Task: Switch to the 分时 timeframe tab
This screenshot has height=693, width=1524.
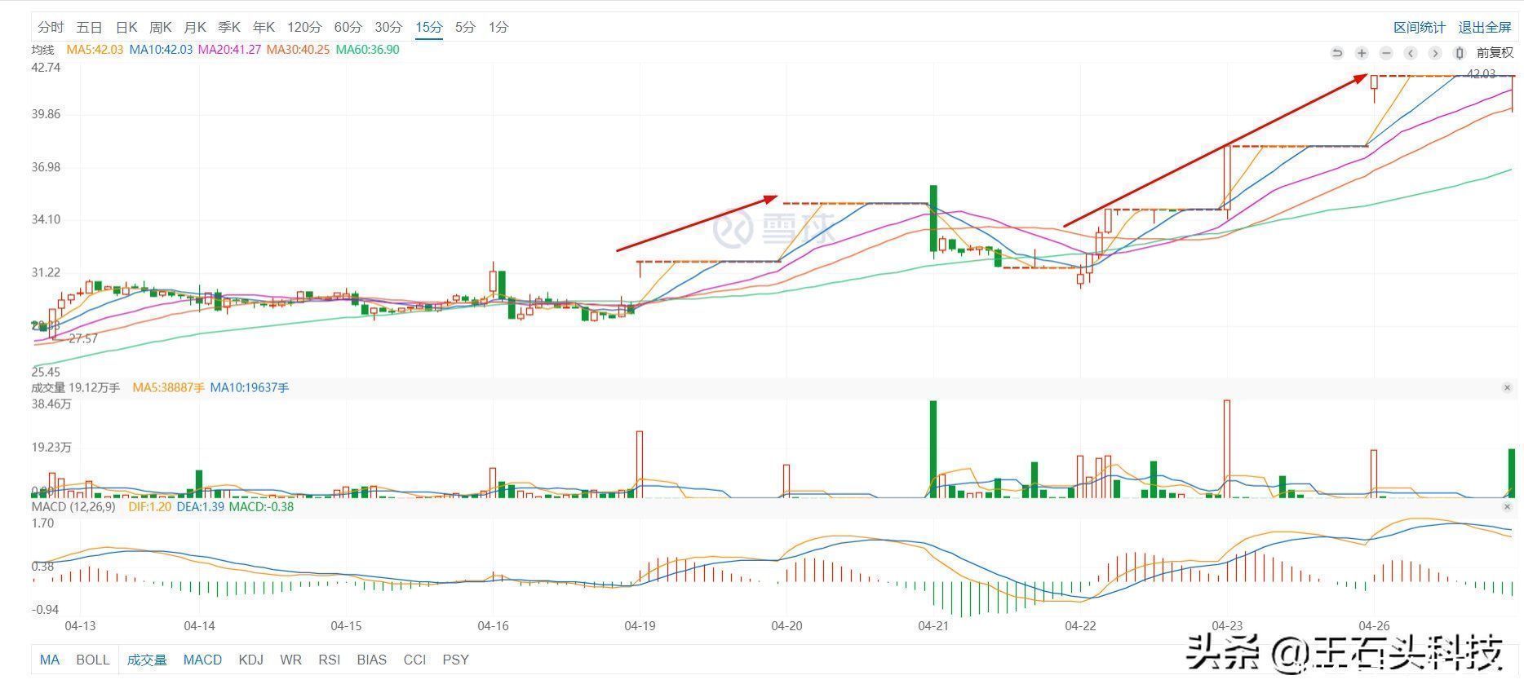Action: [51, 27]
